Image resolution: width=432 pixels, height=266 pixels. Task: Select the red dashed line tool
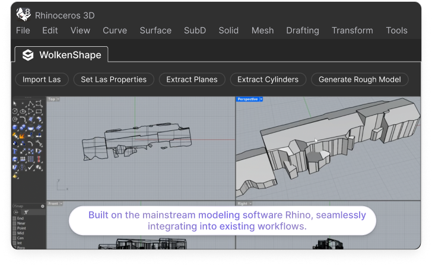tap(39, 159)
